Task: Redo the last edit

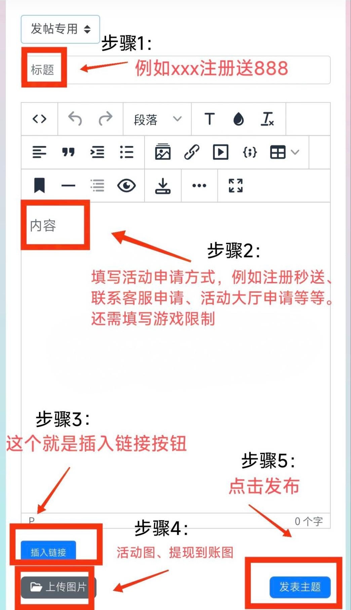Action: (x=105, y=119)
